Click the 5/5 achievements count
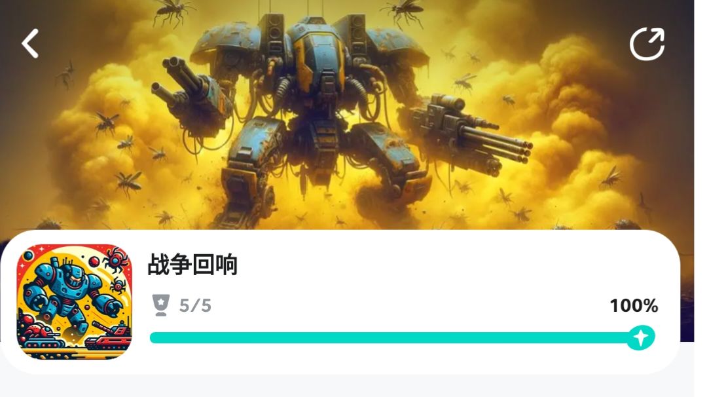This screenshot has width=707, height=397. coord(195,306)
